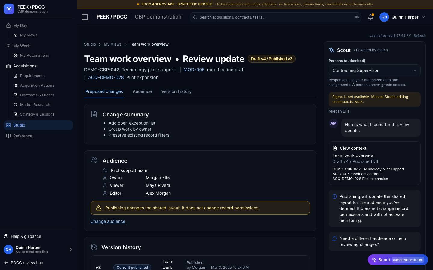This screenshot has width=433, height=270.
Task: Click My Automations gear icon
Action: (16, 55)
